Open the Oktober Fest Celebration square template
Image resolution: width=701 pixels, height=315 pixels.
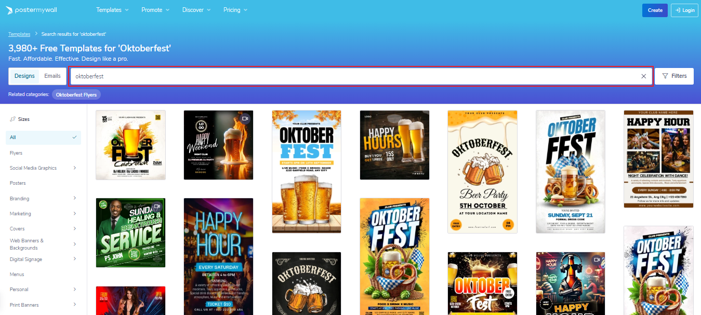130,145
